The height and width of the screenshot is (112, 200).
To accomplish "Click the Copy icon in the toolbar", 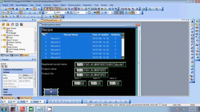I will pos(20,9).
